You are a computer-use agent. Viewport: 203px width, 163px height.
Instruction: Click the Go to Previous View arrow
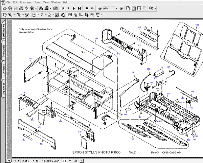click(x=87, y=8)
